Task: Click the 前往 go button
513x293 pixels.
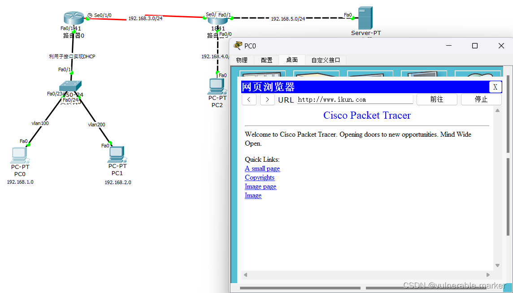Action: click(x=437, y=99)
